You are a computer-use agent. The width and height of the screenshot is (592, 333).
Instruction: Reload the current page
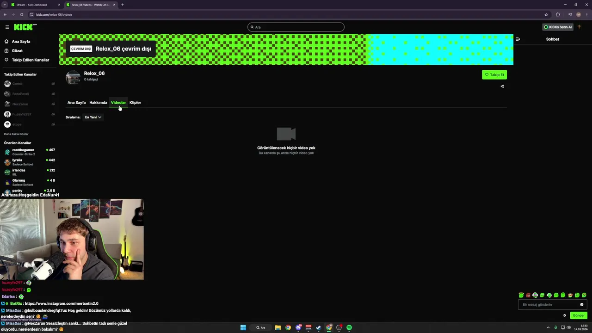22,14
